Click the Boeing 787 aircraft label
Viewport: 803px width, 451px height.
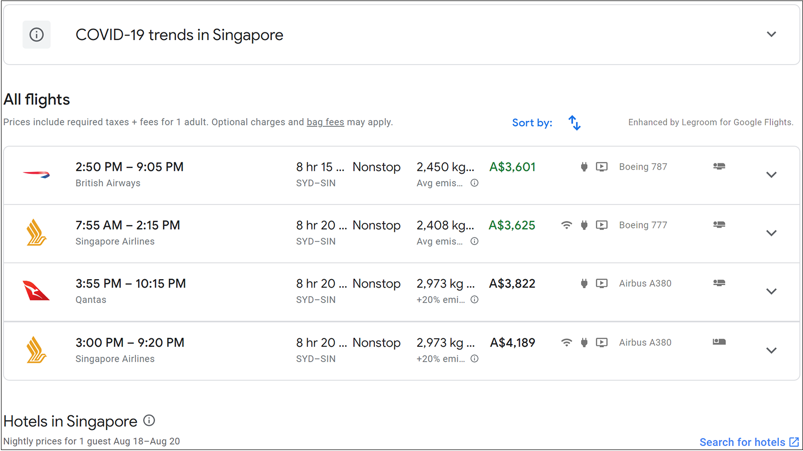pos(643,167)
